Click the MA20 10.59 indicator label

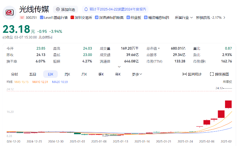pos(60,82)
